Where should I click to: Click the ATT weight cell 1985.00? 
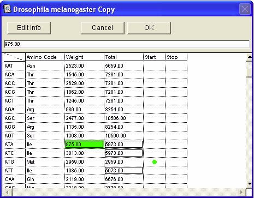coord(84,171)
